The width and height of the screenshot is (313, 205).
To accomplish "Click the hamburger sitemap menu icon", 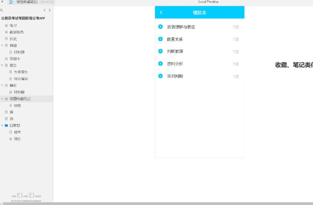I will [11, 2].
